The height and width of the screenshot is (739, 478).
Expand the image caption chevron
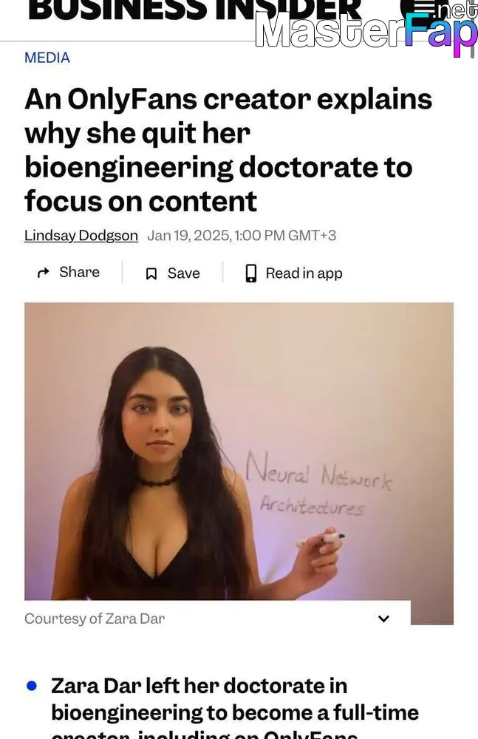point(383,619)
